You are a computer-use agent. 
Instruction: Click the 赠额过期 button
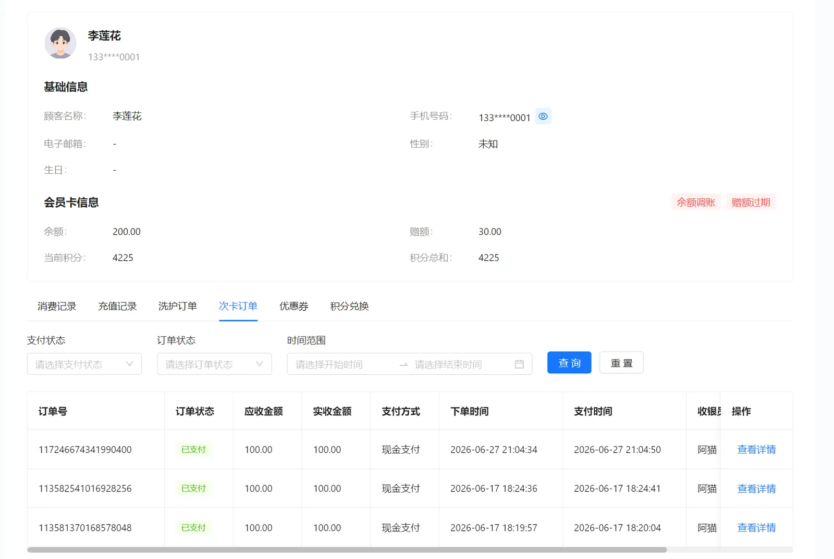751,202
